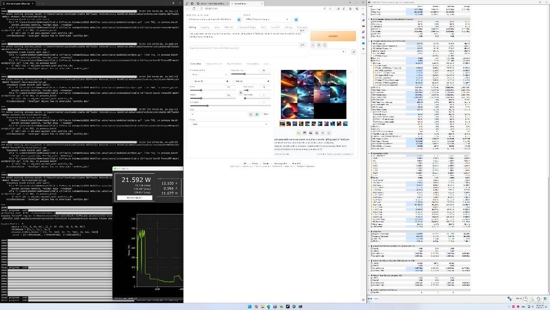Click the orange Generate button
This screenshot has height=310, width=550.
point(333,36)
